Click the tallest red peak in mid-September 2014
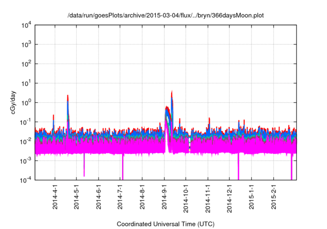This screenshot has height=229, width=327. coord(172,93)
